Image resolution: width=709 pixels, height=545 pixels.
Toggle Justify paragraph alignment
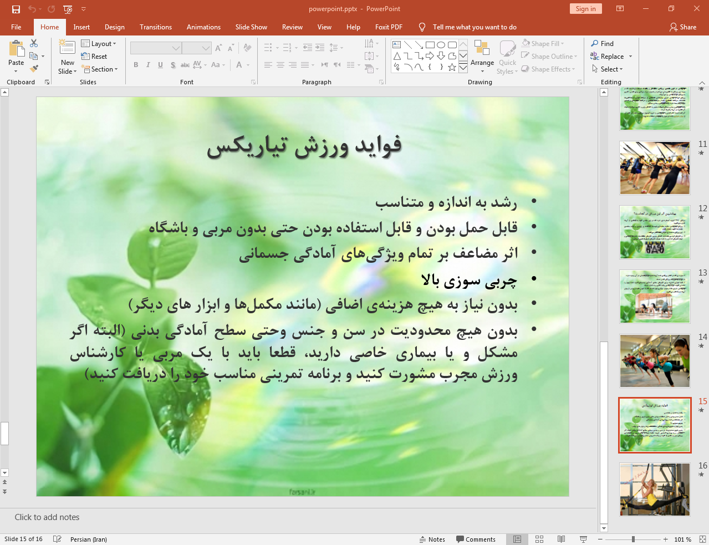click(305, 65)
